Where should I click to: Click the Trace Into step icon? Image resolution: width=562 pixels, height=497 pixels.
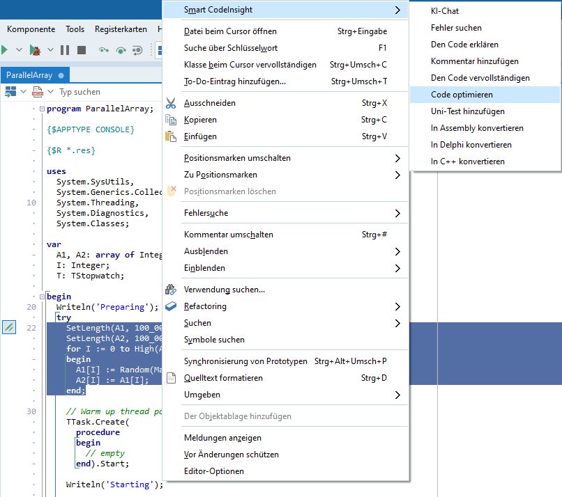[x=104, y=50]
